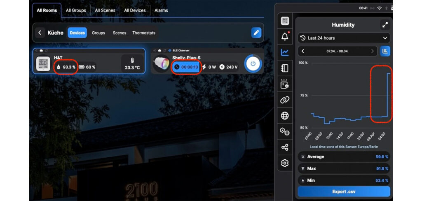Open the notifications bell icon
Viewport: 422px width, 201px height.
coord(285,37)
